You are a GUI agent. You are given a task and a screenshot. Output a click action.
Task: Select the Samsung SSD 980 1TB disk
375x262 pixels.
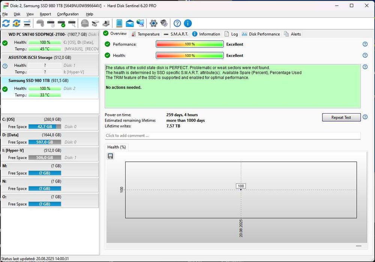click(50, 88)
